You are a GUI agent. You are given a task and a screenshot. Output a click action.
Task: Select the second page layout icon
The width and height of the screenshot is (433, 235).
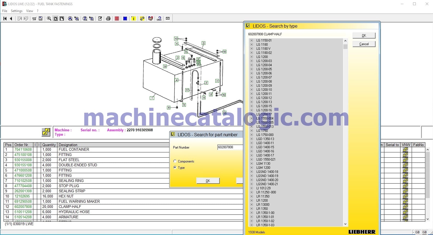(x=62, y=19)
